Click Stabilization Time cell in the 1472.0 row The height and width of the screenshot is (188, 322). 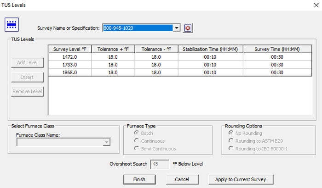[x=211, y=57]
